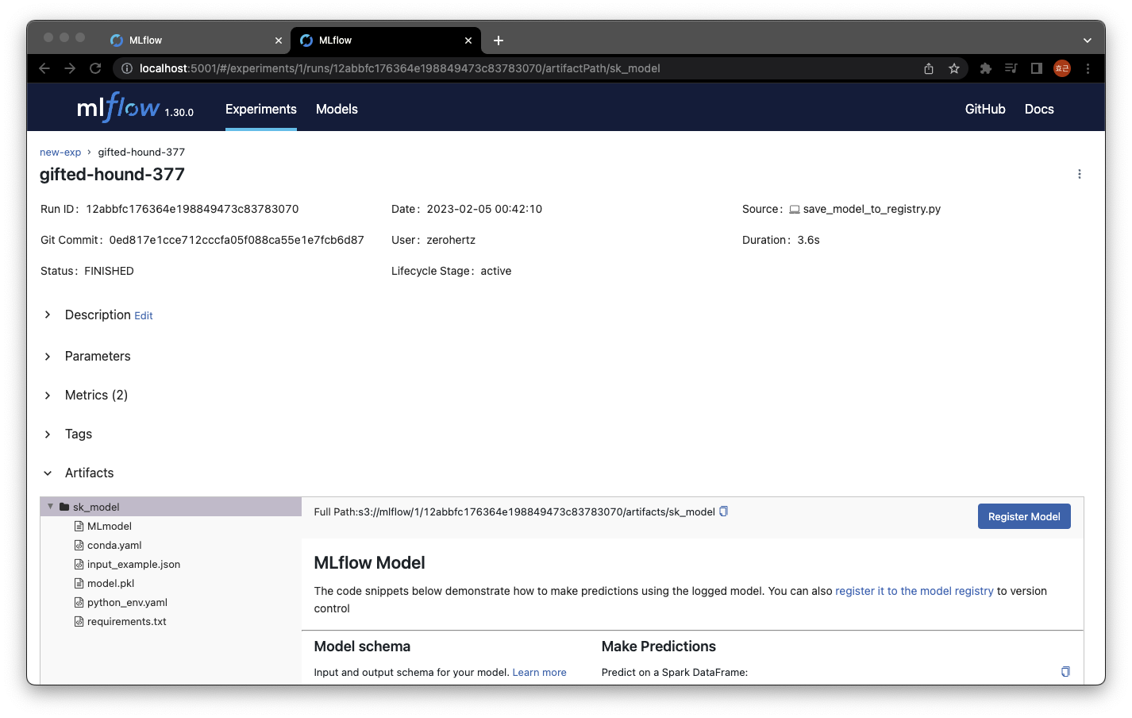Click the Register Model button
1132x718 pixels.
click(1024, 516)
